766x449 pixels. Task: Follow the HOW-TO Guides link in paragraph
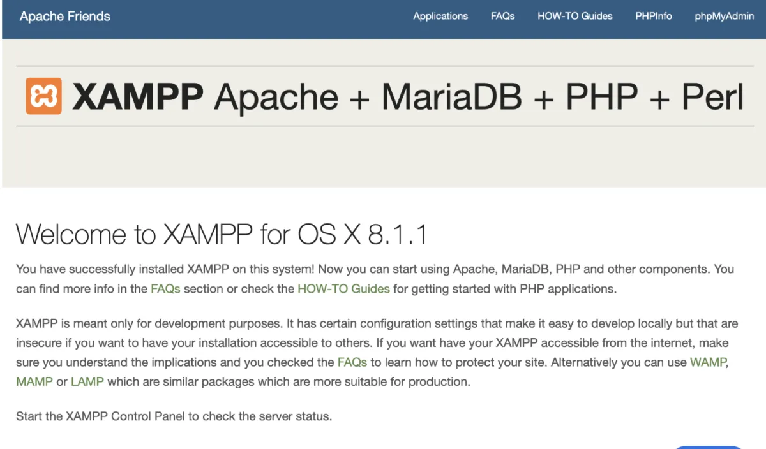click(343, 288)
